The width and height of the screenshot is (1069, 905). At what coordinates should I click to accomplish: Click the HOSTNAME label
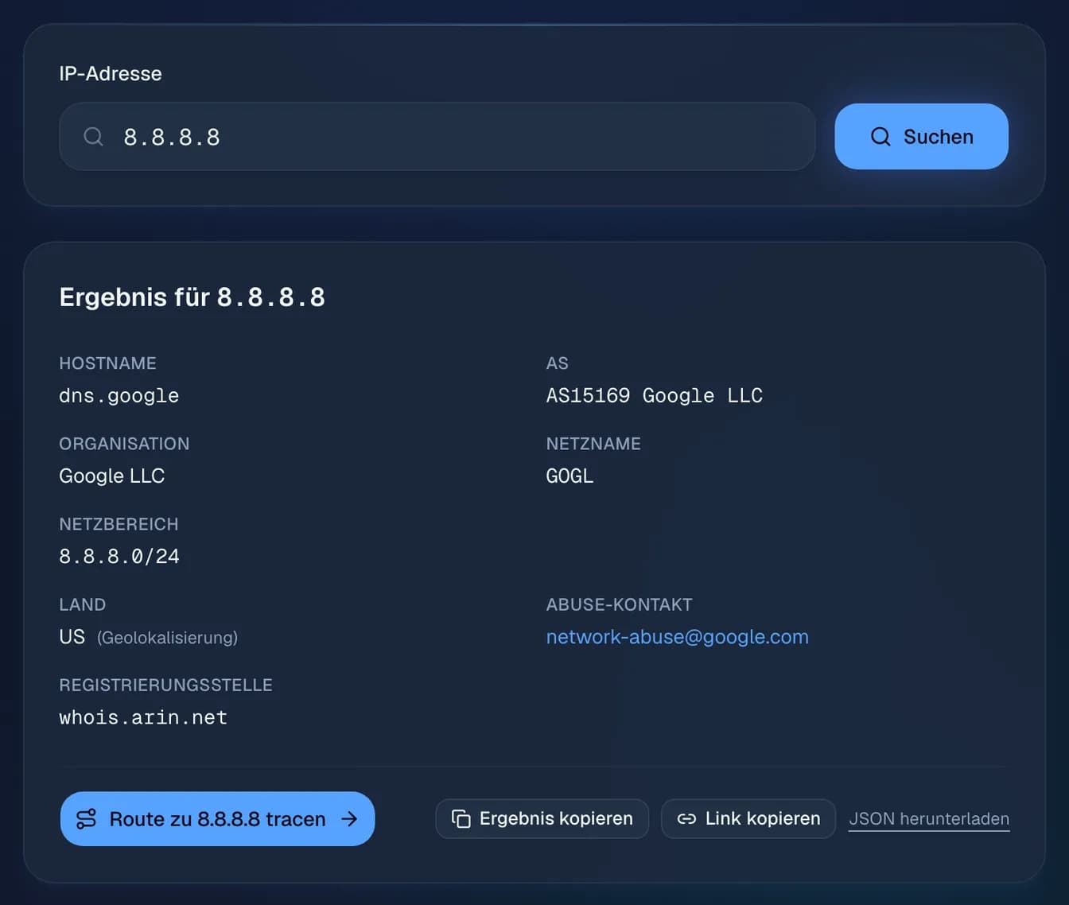(x=107, y=363)
